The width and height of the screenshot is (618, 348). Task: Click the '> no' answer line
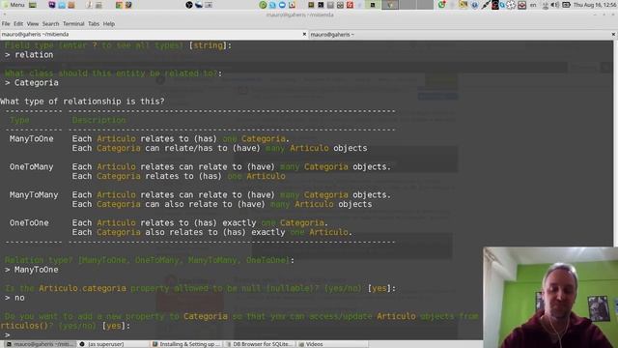click(x=14, y=298)
